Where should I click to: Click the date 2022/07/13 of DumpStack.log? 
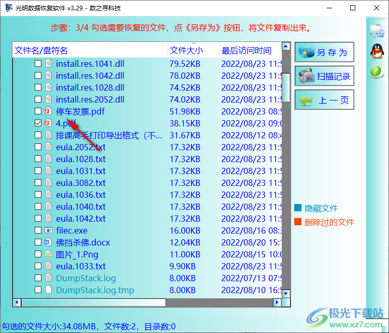coord(243,278)
